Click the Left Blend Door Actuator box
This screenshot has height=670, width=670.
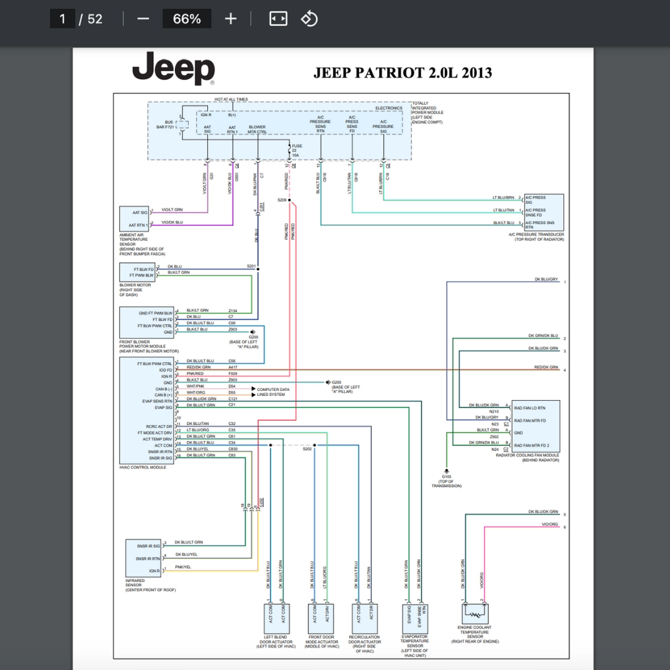(x=277, y=619)
